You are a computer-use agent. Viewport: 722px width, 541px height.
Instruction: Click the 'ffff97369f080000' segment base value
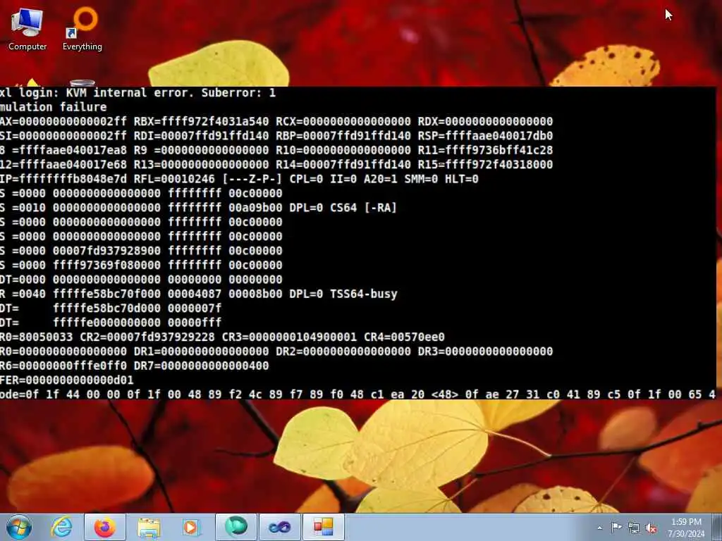(107, 265)
